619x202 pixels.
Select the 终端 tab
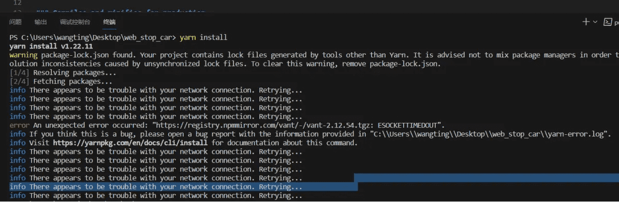[x=109, y=22]
